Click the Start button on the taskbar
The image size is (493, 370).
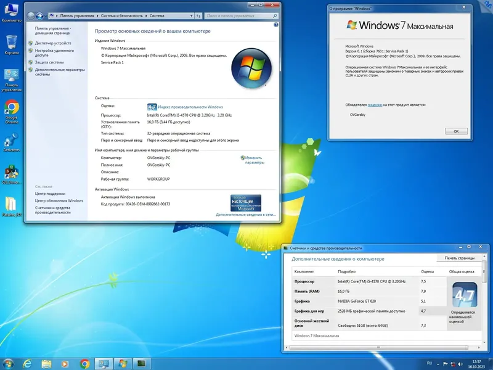[x=9, y=363]
